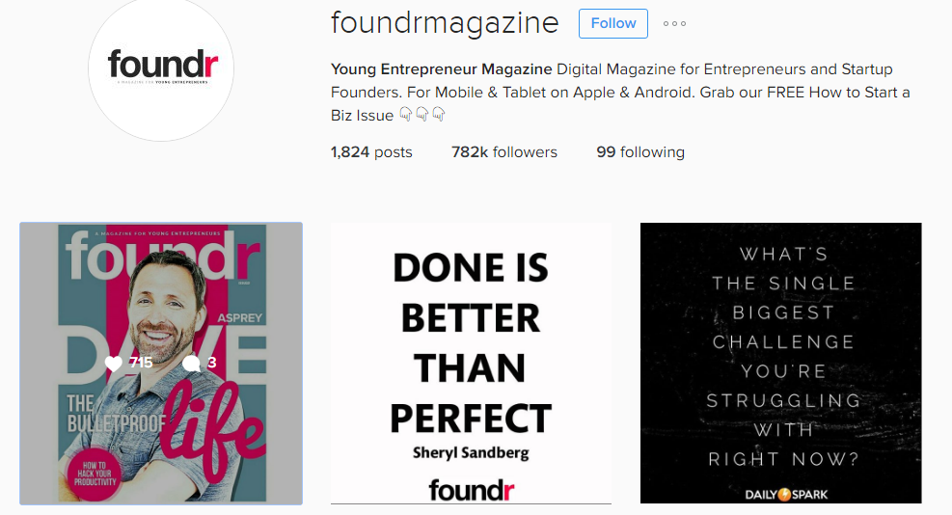Open the foundr profile picture

[161, 69]
